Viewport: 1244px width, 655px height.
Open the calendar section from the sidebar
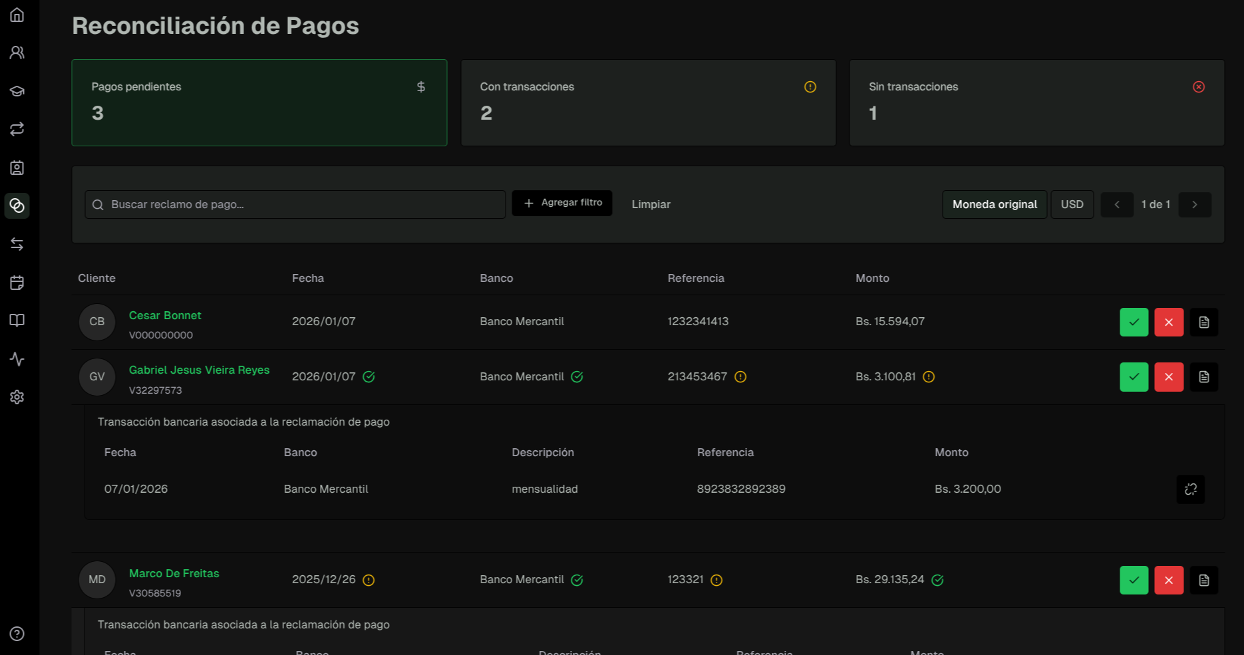point(17,283)
